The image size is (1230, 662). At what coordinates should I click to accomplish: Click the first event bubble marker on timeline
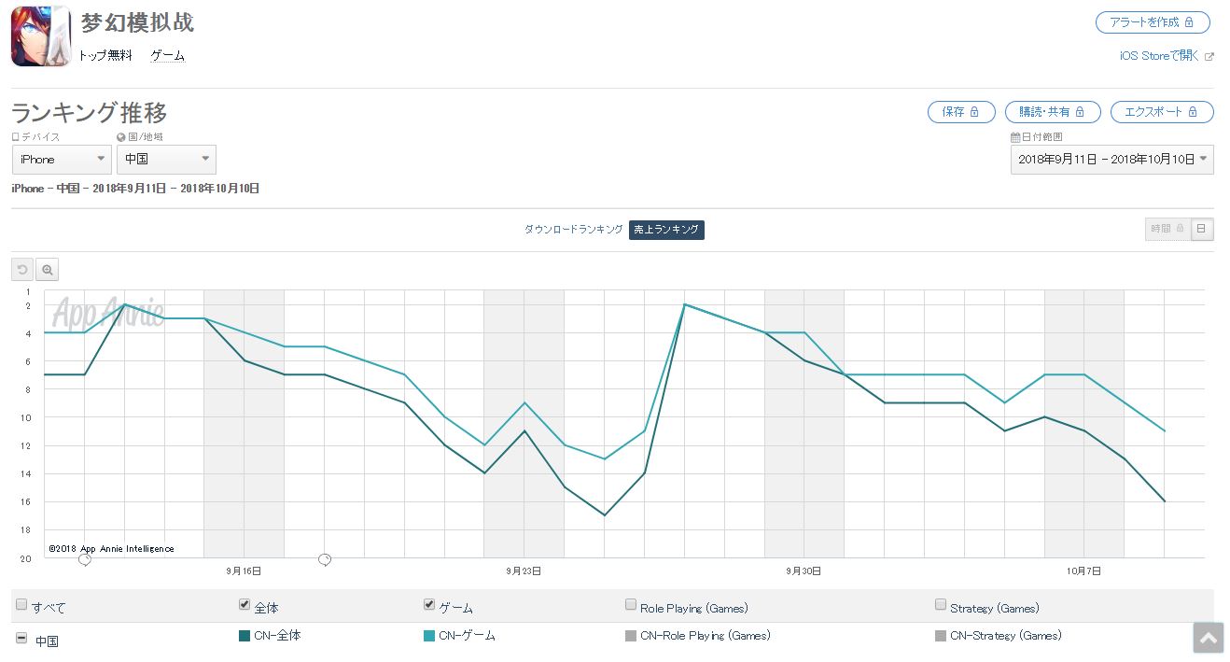click(x=85, y=559)
